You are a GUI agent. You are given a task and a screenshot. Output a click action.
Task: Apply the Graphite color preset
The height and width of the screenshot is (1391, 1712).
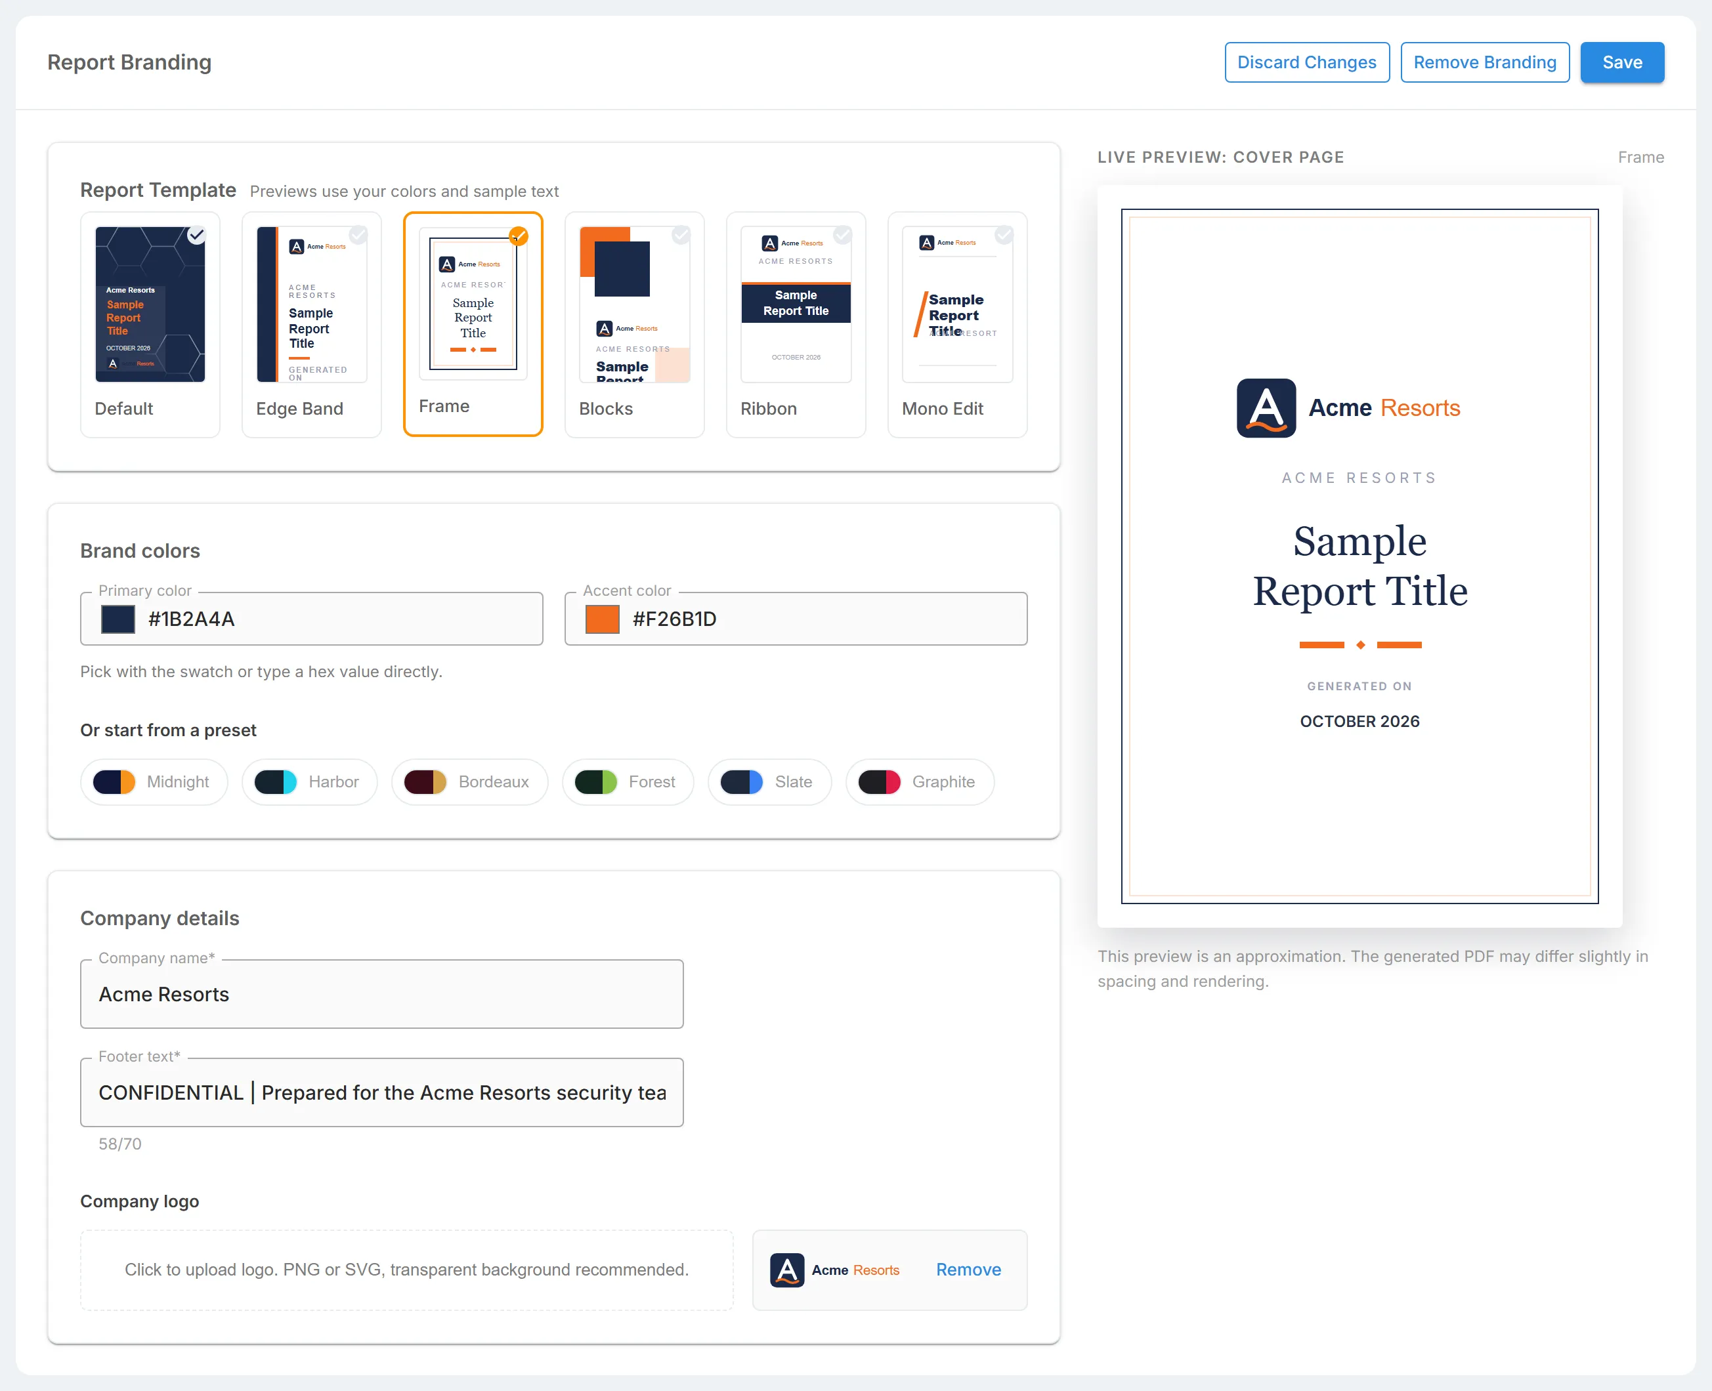920,782
